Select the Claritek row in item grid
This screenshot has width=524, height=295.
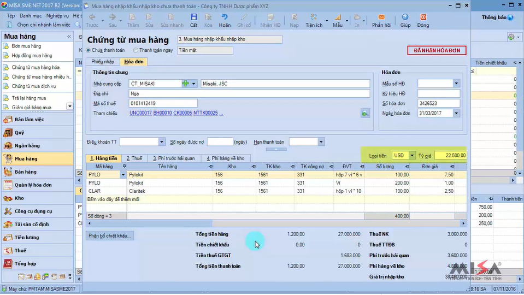tap(276, 191)
